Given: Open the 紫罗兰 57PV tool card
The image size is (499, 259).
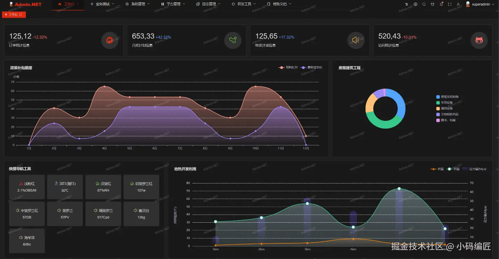Looking at the screenshot, I should point(65,214).
